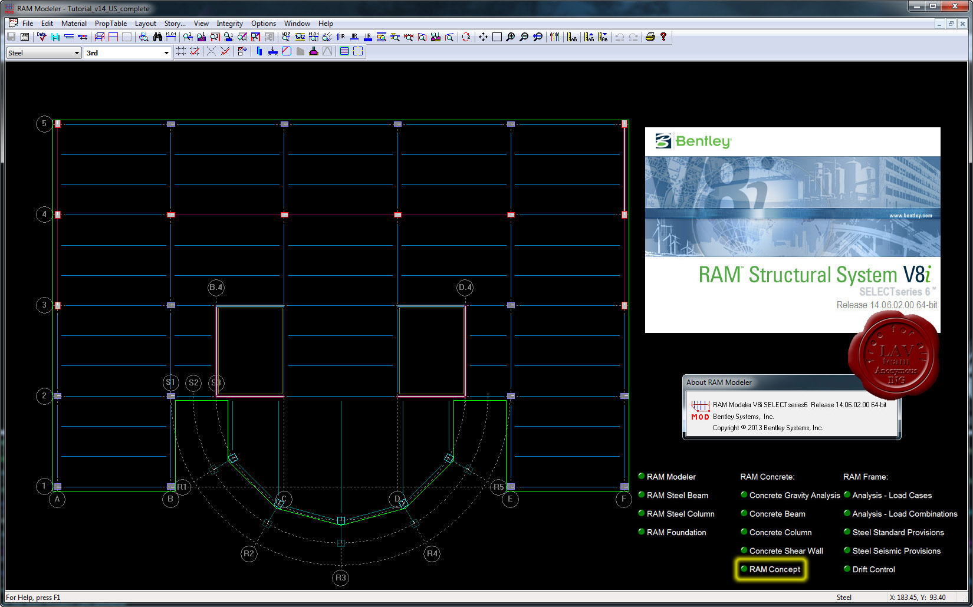973x607 pixels.
Task: Click the colored vertical lines icon
Action: 554,37
